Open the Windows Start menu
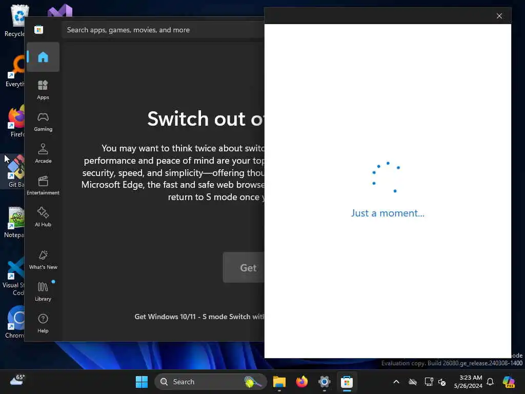This screenshot has height=394, width=525. click(x=142, y=382)
